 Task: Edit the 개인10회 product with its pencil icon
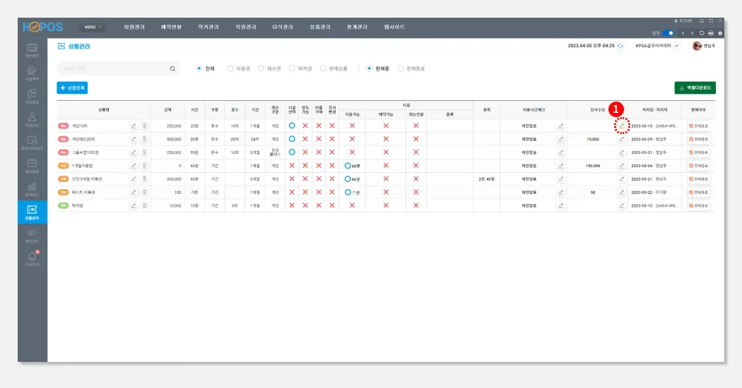(134, 126)
